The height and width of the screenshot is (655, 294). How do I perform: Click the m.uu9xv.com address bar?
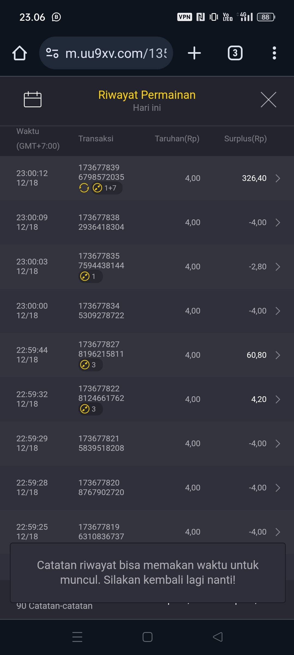[116, 53]
